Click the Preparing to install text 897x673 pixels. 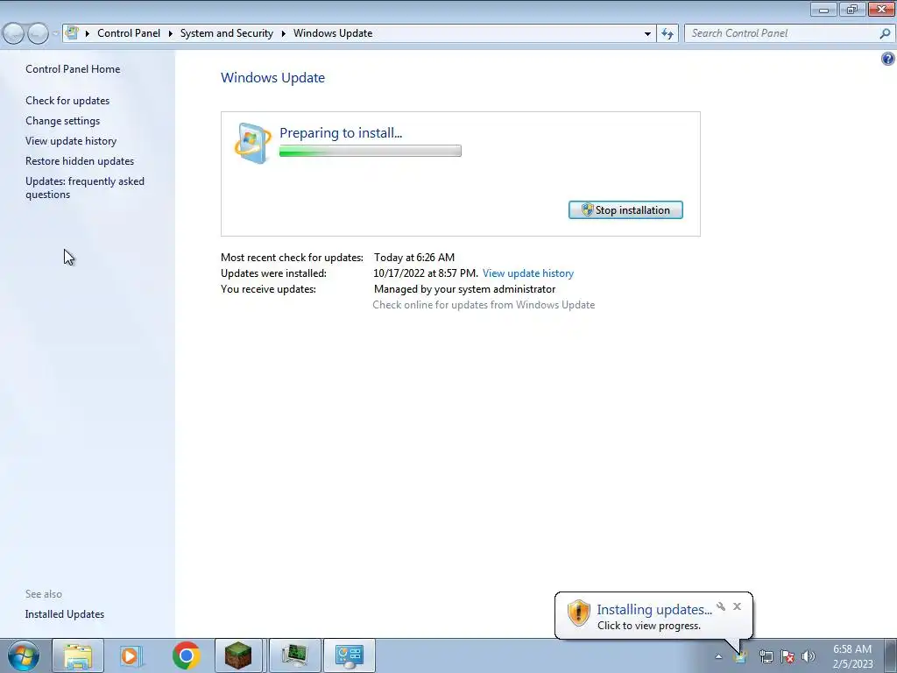tap(341, 133)
